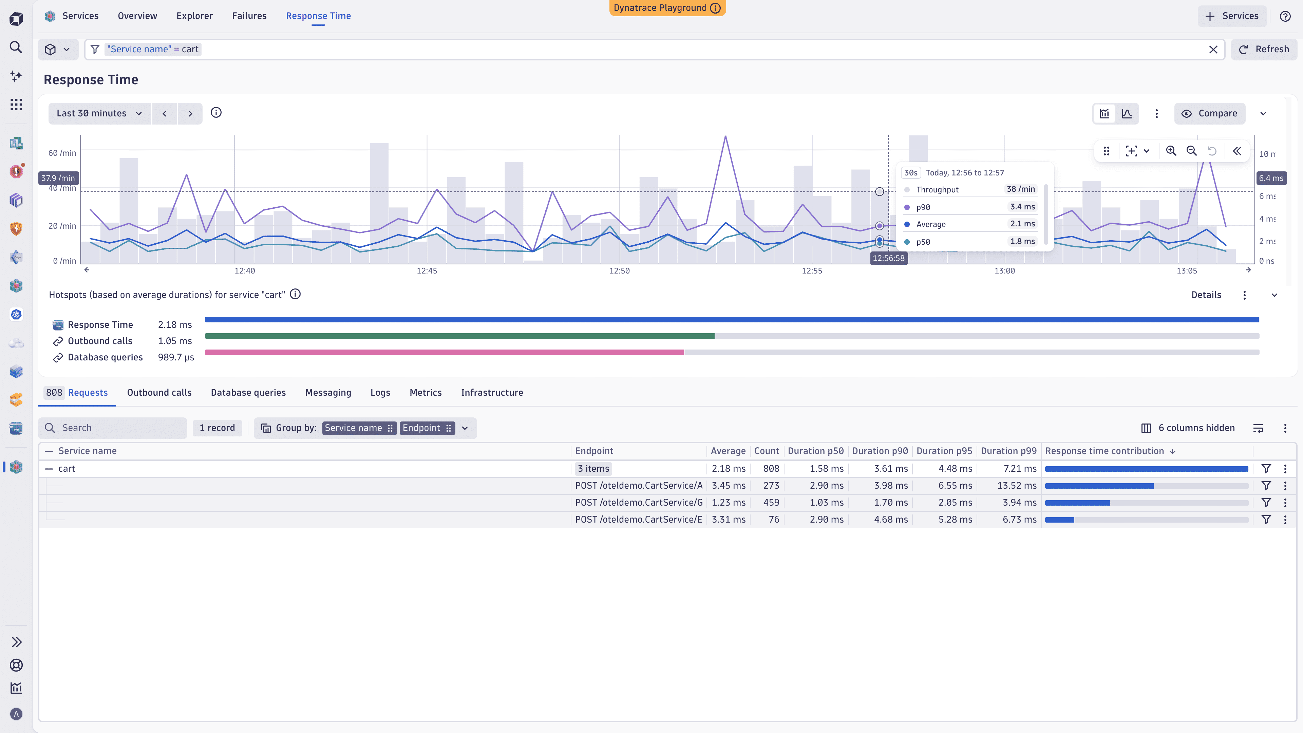Toggle the Average series in tooltip
Screen dimensions: 1303x733
pos(970,224)
